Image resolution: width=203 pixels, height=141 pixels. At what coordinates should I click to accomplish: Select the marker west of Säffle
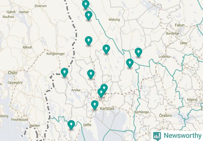tap(71, 124)
